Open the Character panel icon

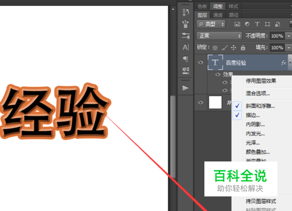tap(186, 47)
